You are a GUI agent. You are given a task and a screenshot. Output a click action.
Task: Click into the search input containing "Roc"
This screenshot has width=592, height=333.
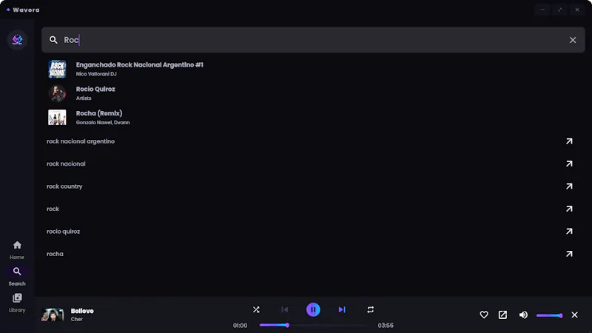pos(313,40)
